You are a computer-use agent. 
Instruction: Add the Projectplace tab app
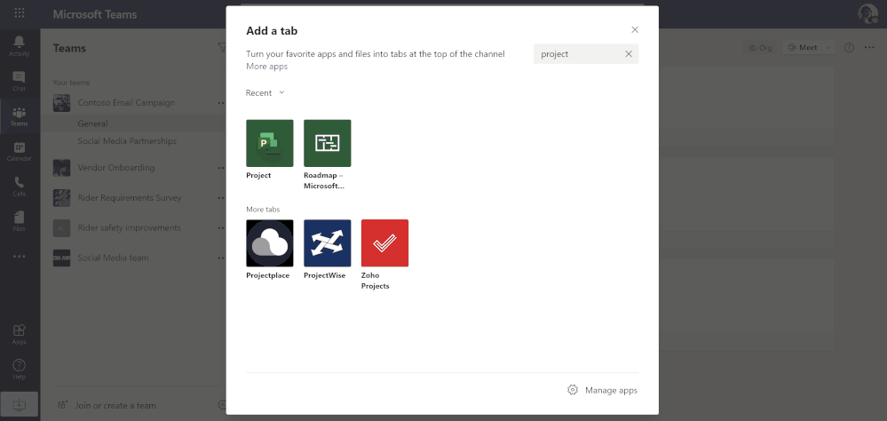tap(269, 242)
